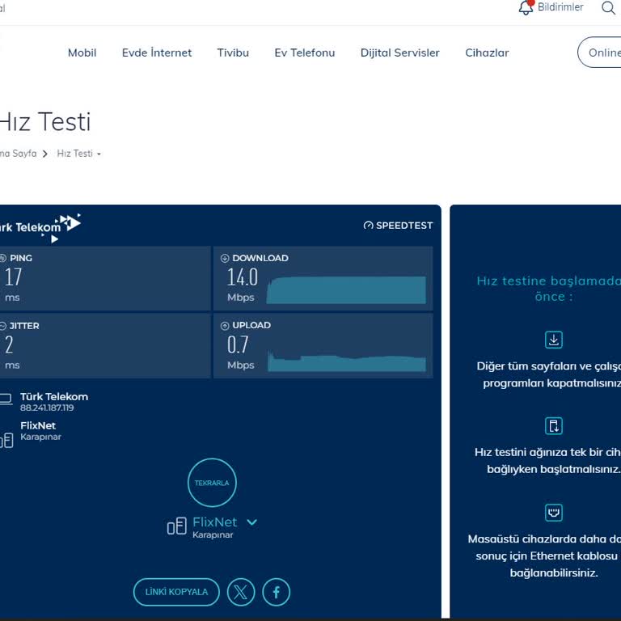Image resolution: width=621 pixels, height=621 pixels.
Task: Click the download speed graph
Action: [347, 290]
